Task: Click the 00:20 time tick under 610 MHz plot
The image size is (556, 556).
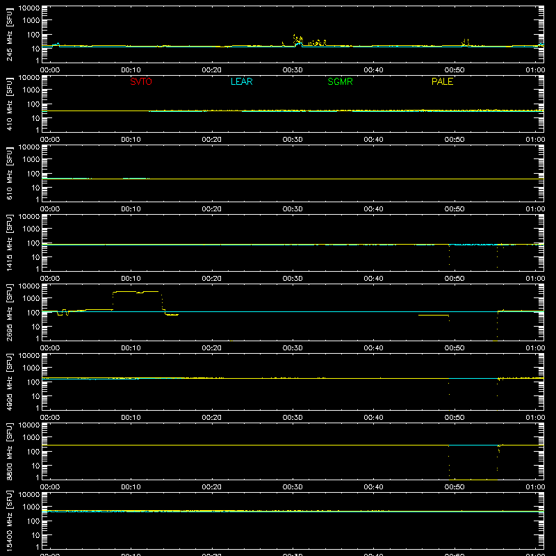Action: (212, 209)
